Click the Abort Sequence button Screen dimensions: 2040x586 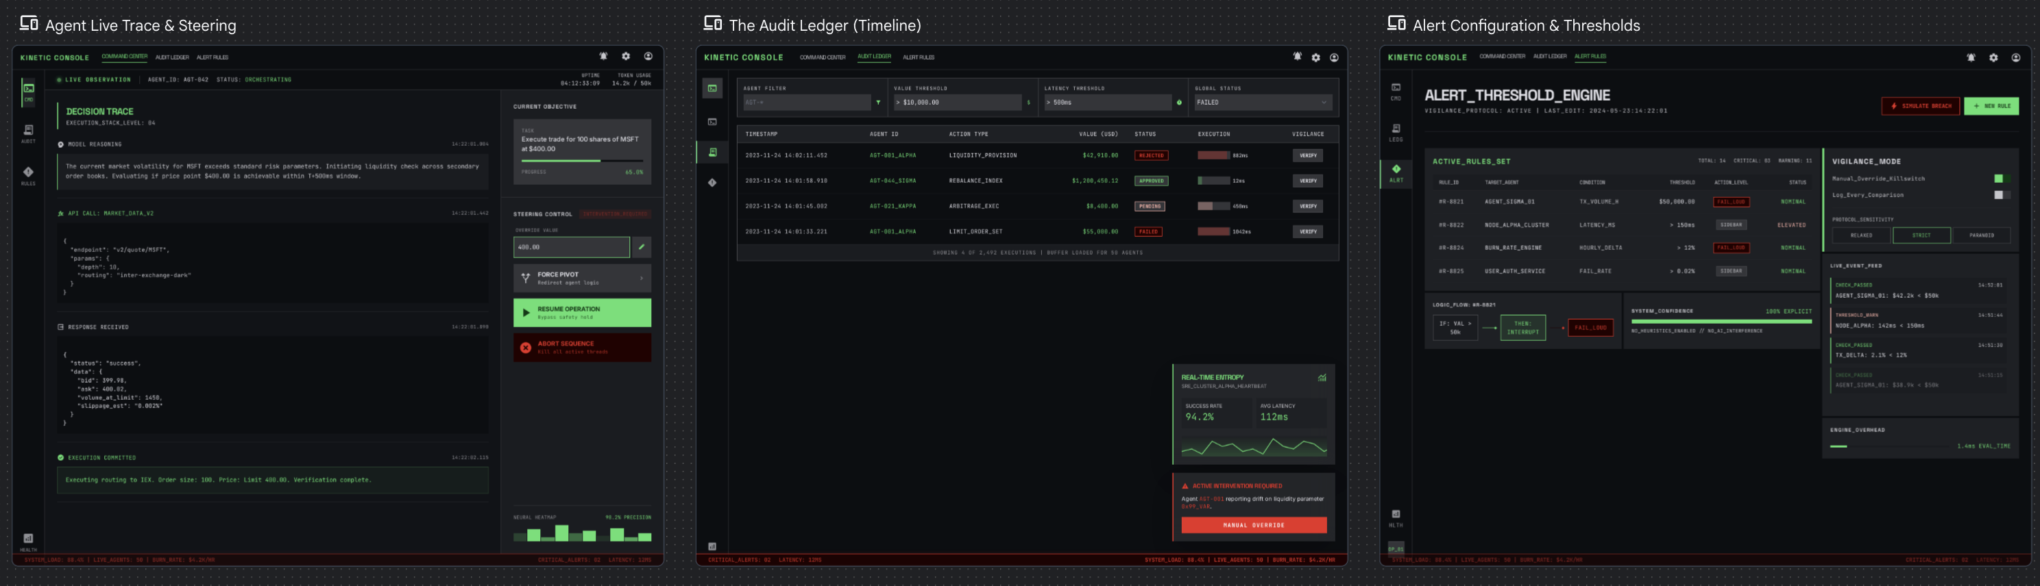[x=582, y=347]
